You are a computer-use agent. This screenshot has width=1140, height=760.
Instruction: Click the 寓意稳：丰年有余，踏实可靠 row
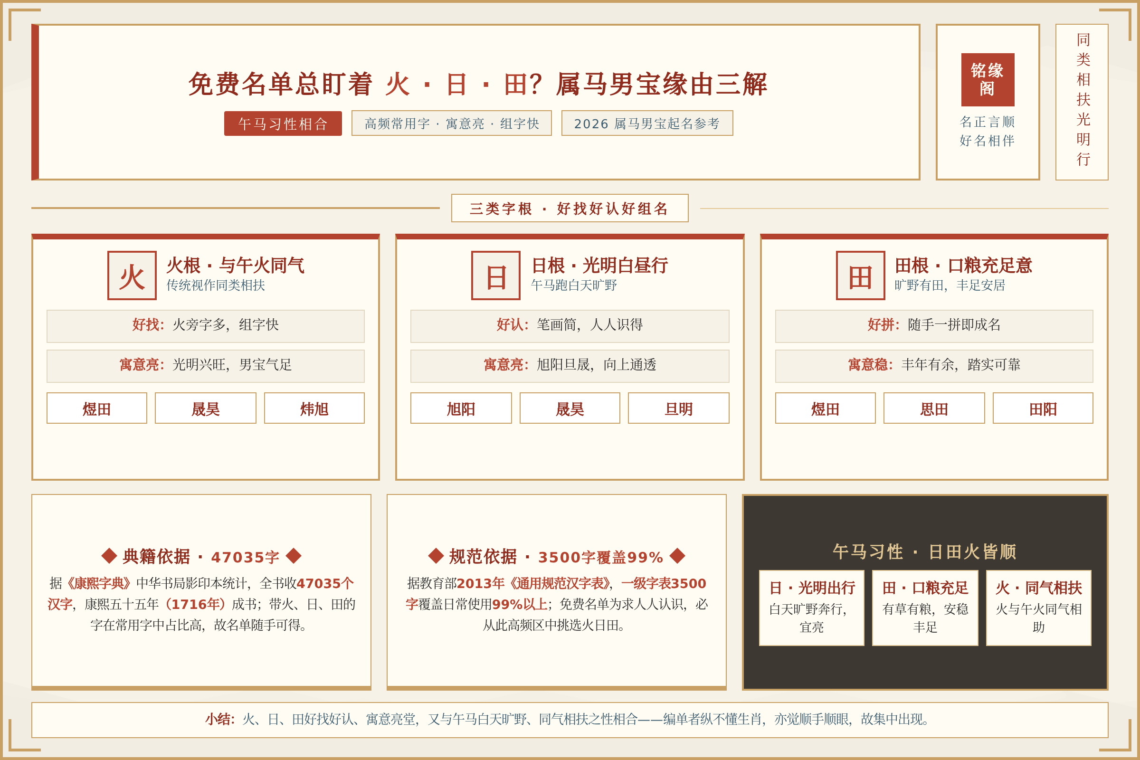tap(934, 366)
